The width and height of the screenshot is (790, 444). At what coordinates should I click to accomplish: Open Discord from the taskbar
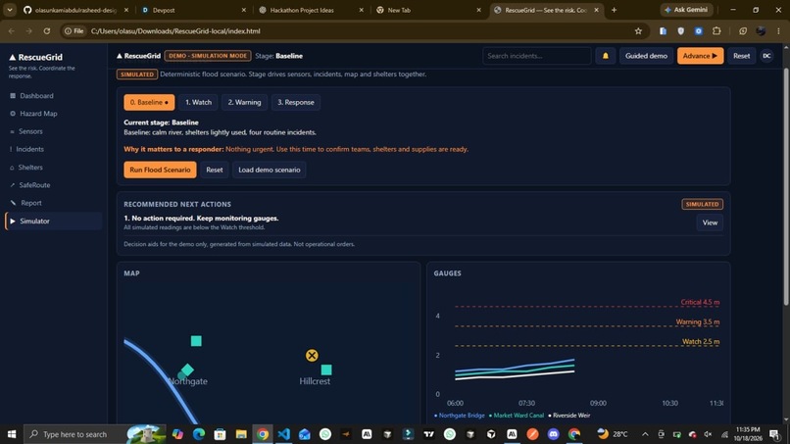coord(553,434)
